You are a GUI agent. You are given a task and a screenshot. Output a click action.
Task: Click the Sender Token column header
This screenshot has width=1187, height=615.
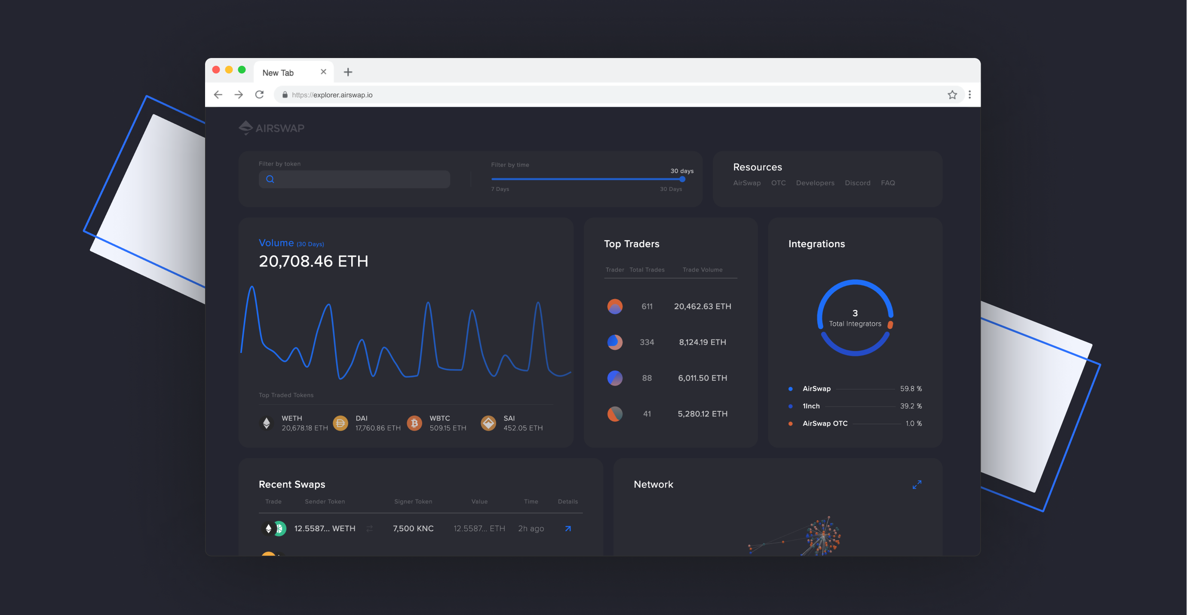325,502
